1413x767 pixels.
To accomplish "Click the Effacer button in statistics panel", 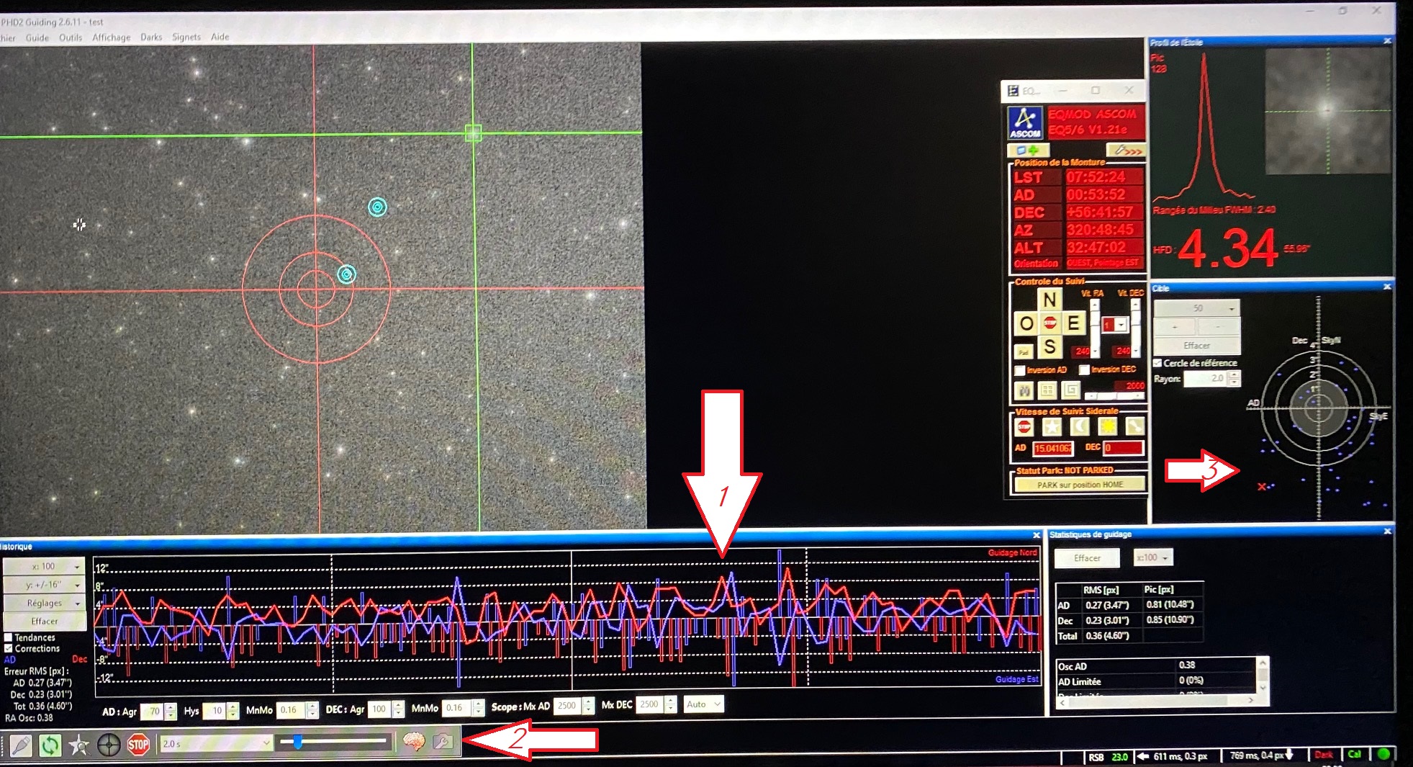I will (1087, 558).
